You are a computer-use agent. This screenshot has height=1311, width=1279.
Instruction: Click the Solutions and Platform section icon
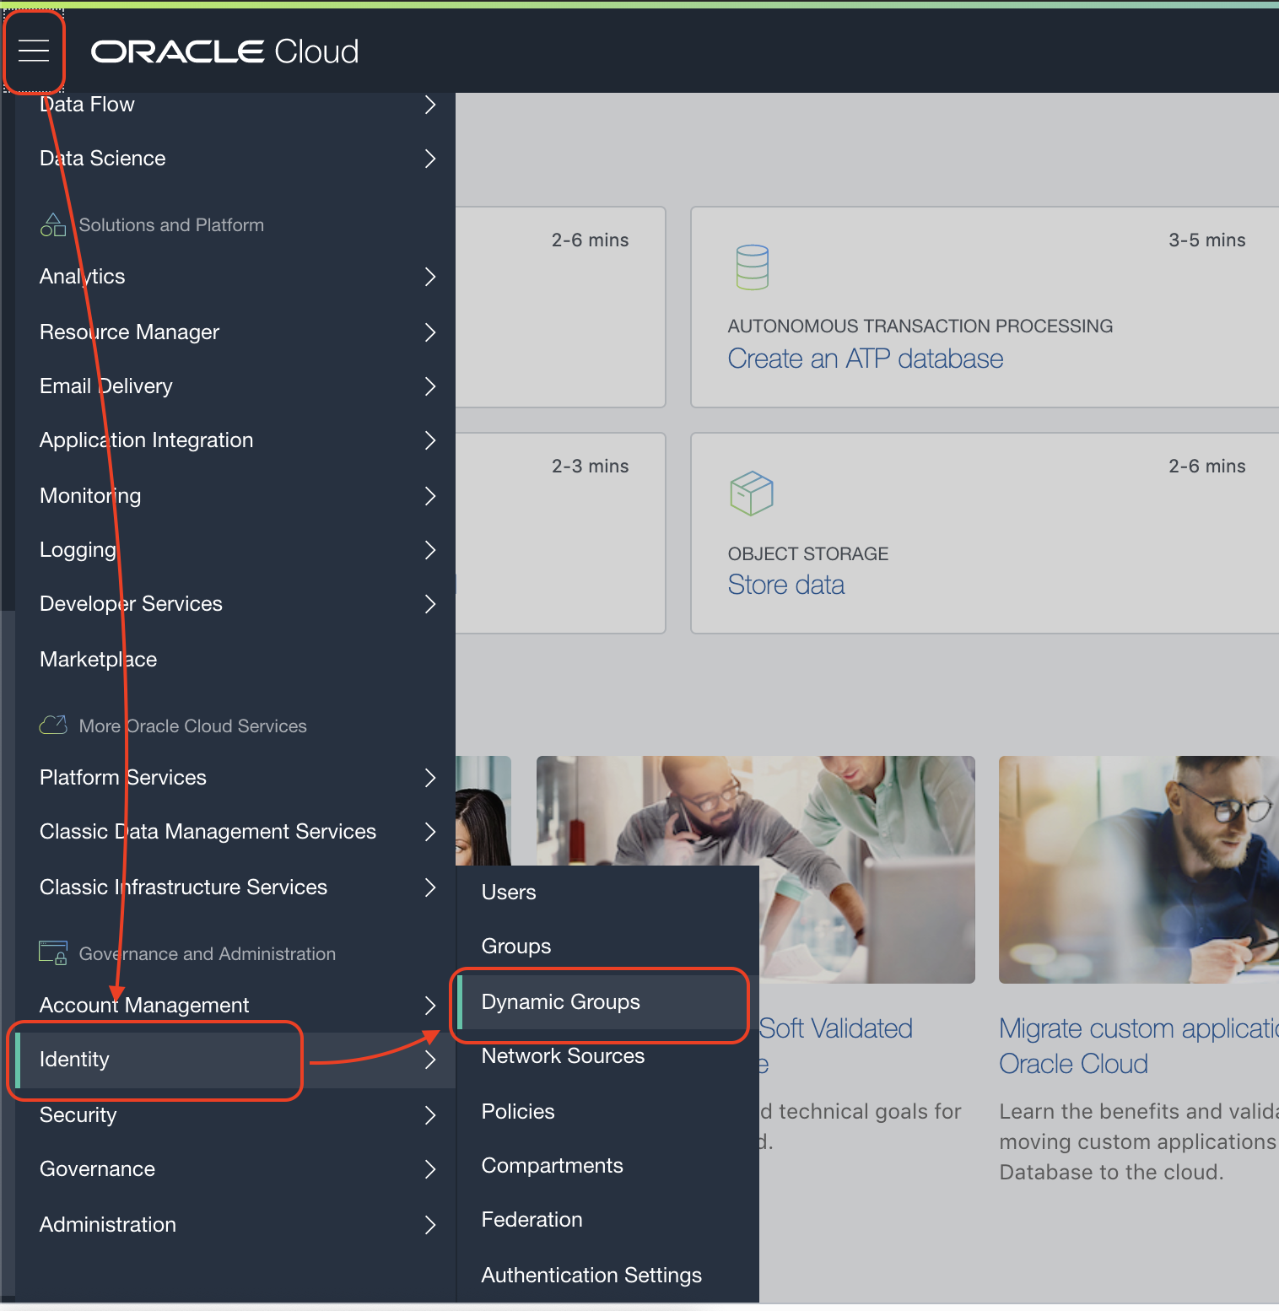(x=53, y=225)
